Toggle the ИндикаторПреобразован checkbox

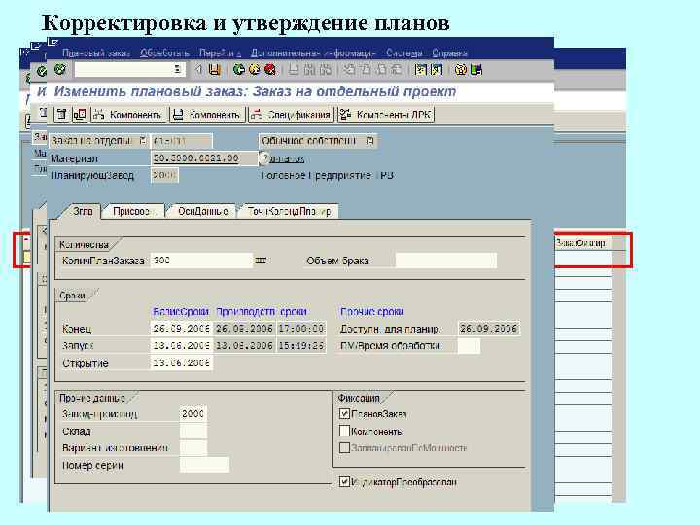(344, 481)
